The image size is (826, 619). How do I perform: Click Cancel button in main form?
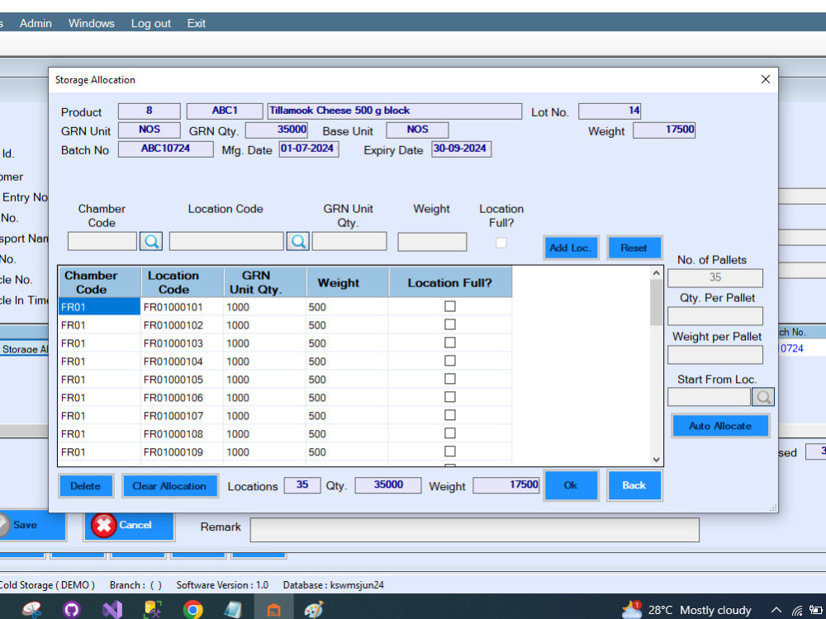[129, 525]
